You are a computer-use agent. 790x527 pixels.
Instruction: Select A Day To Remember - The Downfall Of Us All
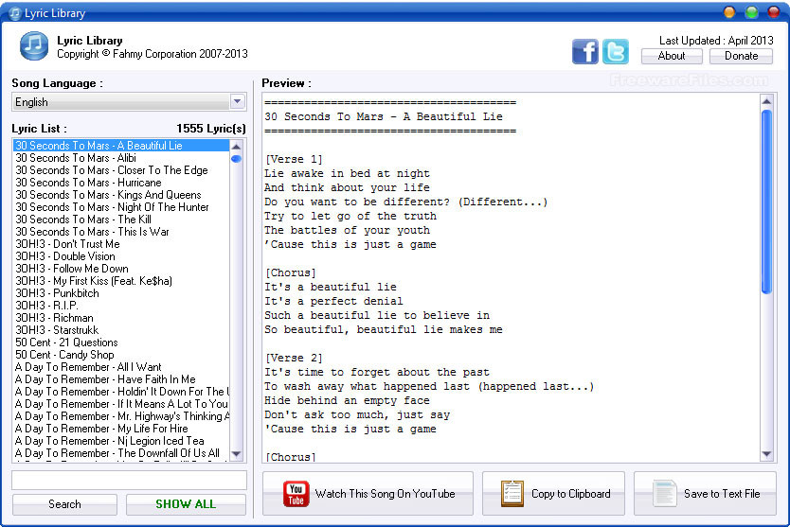(121, 453)
